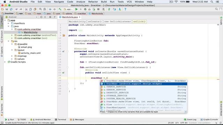Choose Snackbar (android.support.design.widget) completion

click(144, 84)
